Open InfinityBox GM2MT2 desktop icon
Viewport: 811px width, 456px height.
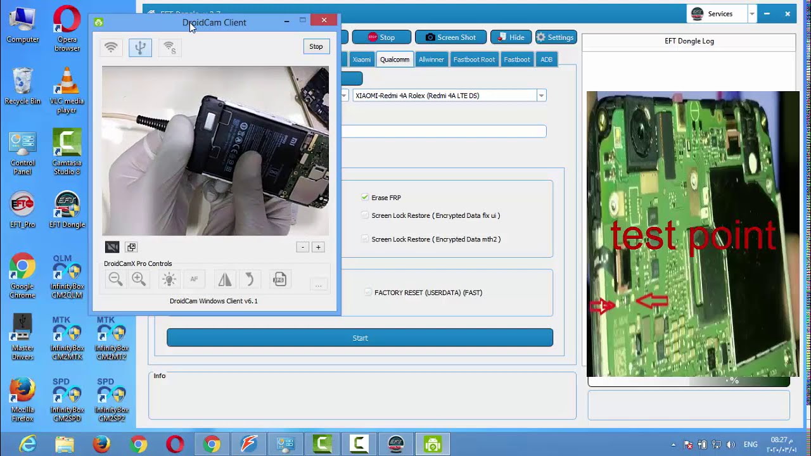[112, 338]
